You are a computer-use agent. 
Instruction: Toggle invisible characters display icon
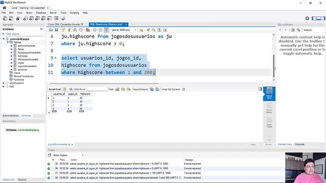pyautogui.click(x=159, y=30)
